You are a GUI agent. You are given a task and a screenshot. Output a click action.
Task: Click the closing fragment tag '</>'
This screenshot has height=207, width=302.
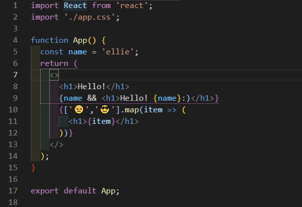tap(56, 145)
